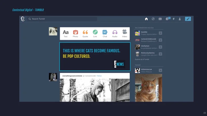Screen dimensions: 207x116
Task: Click the blue compose pencil button
Action: click(x=188, y=19)
